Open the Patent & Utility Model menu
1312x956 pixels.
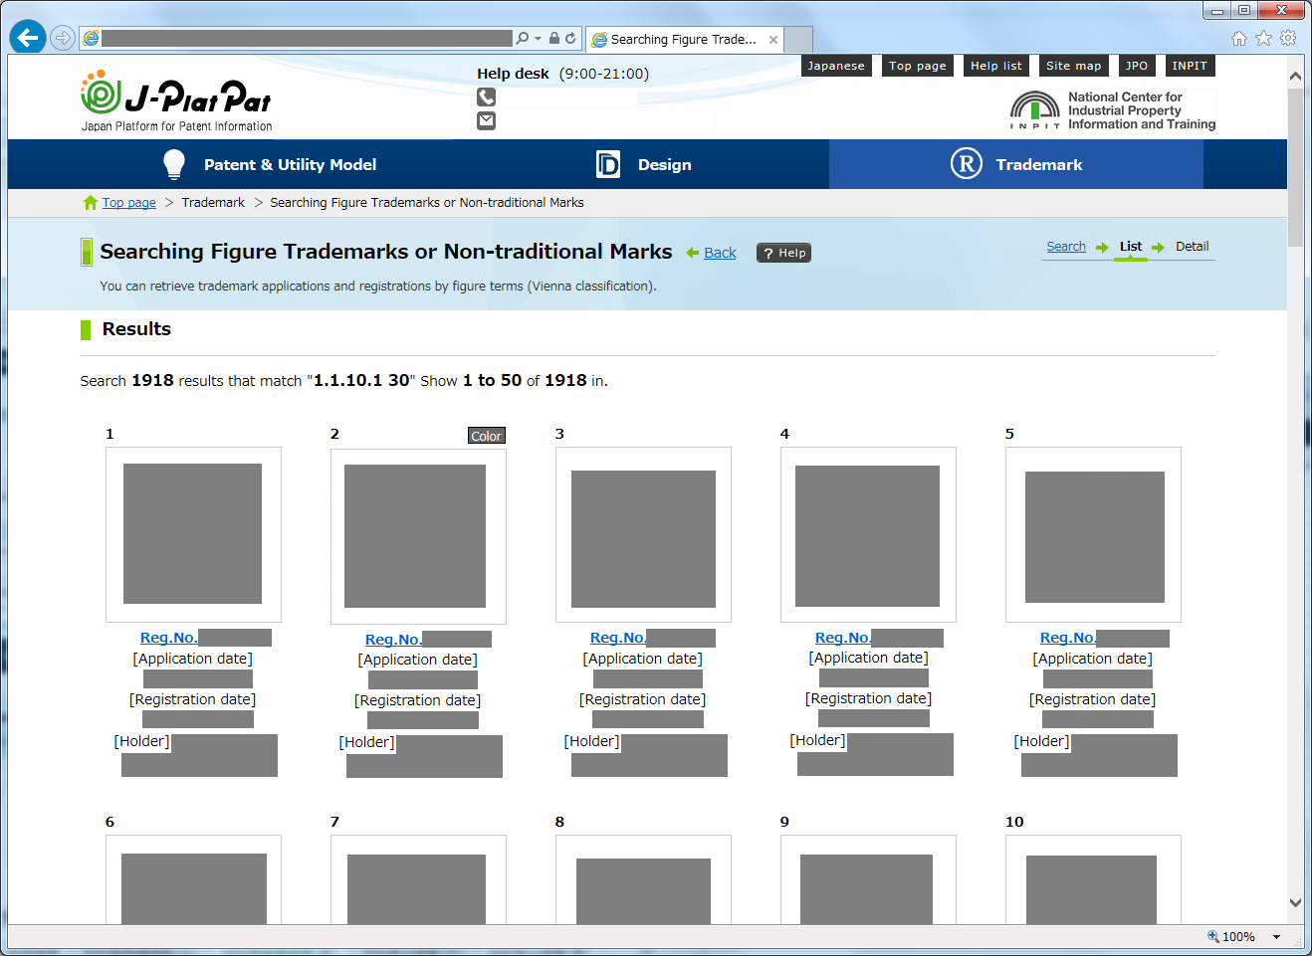pyautogui.click(x=269, y=164)
